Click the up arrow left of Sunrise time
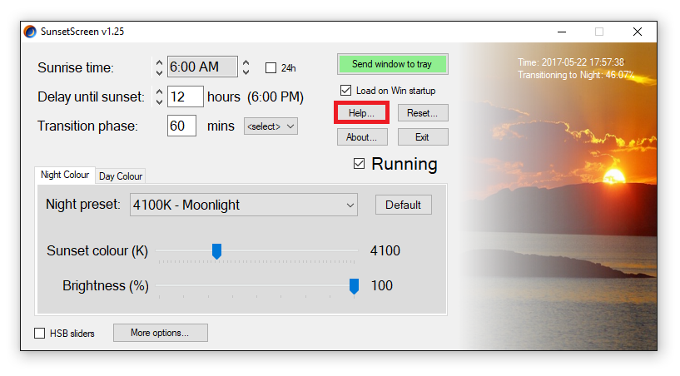680x376 pixels. coord(159,62)
